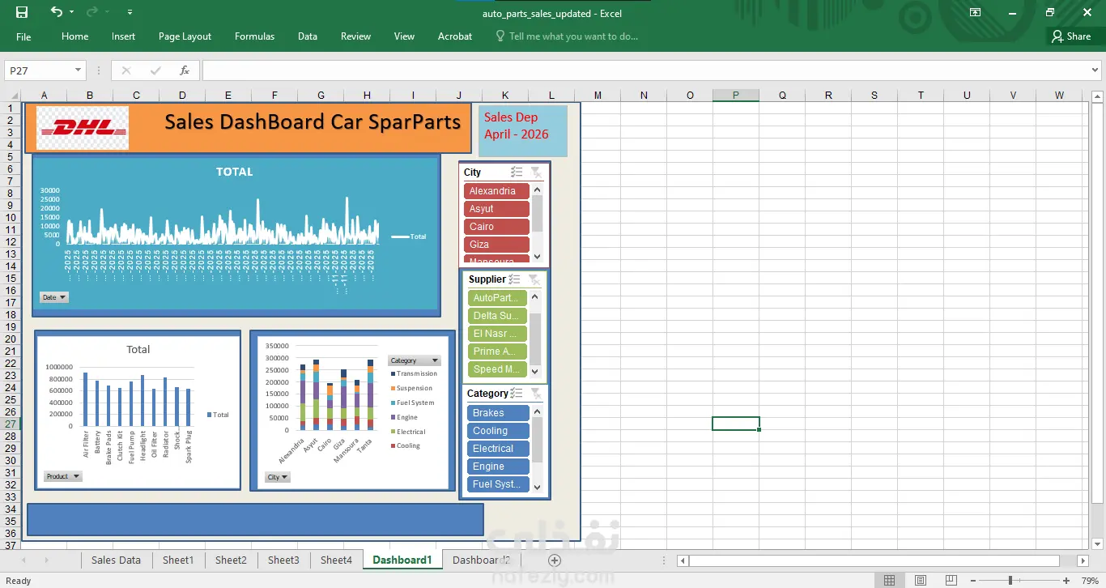Open the File menu
The height and width of the screenshot is (588, 1106).
pos(23,36)
